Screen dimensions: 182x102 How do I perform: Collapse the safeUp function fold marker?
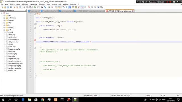35,28
